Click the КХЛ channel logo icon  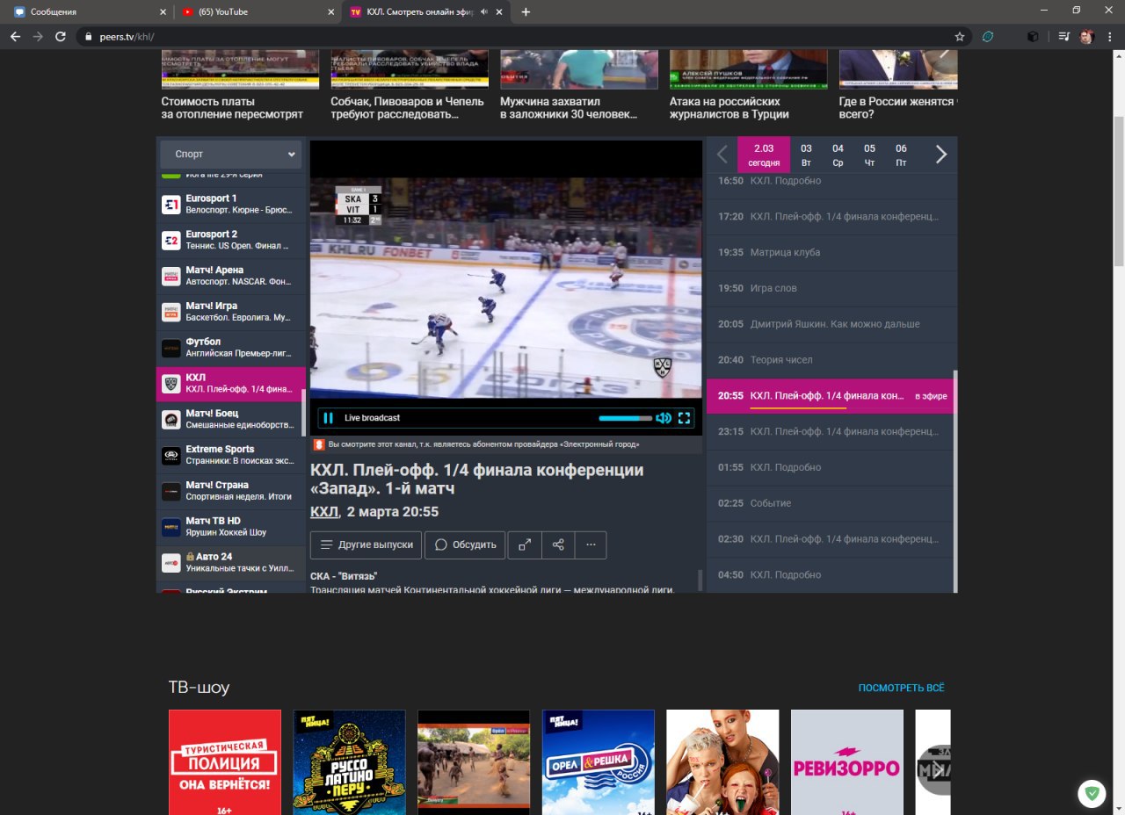click(171, 384)
